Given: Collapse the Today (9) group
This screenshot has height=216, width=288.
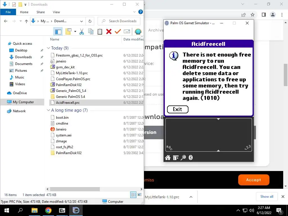Looking at the screenshot, I should 48,48.
